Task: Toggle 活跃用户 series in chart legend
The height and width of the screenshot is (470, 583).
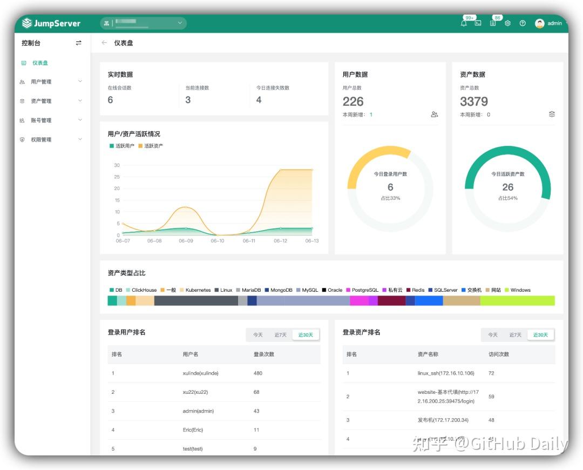Action: click(x=121, y=146)
